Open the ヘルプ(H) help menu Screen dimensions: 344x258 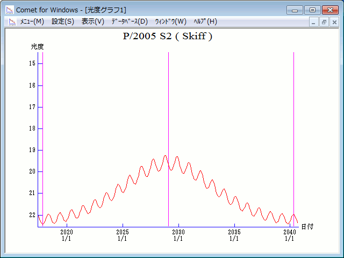click(205, 21)
